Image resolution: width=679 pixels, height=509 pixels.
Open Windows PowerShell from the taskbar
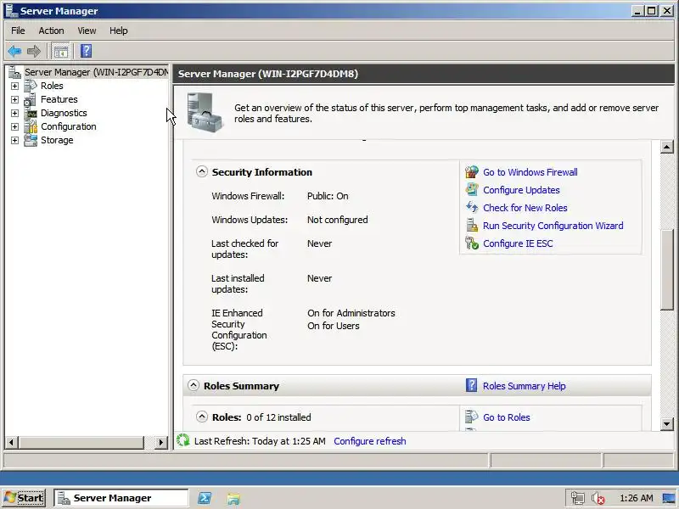click(205, 498)
